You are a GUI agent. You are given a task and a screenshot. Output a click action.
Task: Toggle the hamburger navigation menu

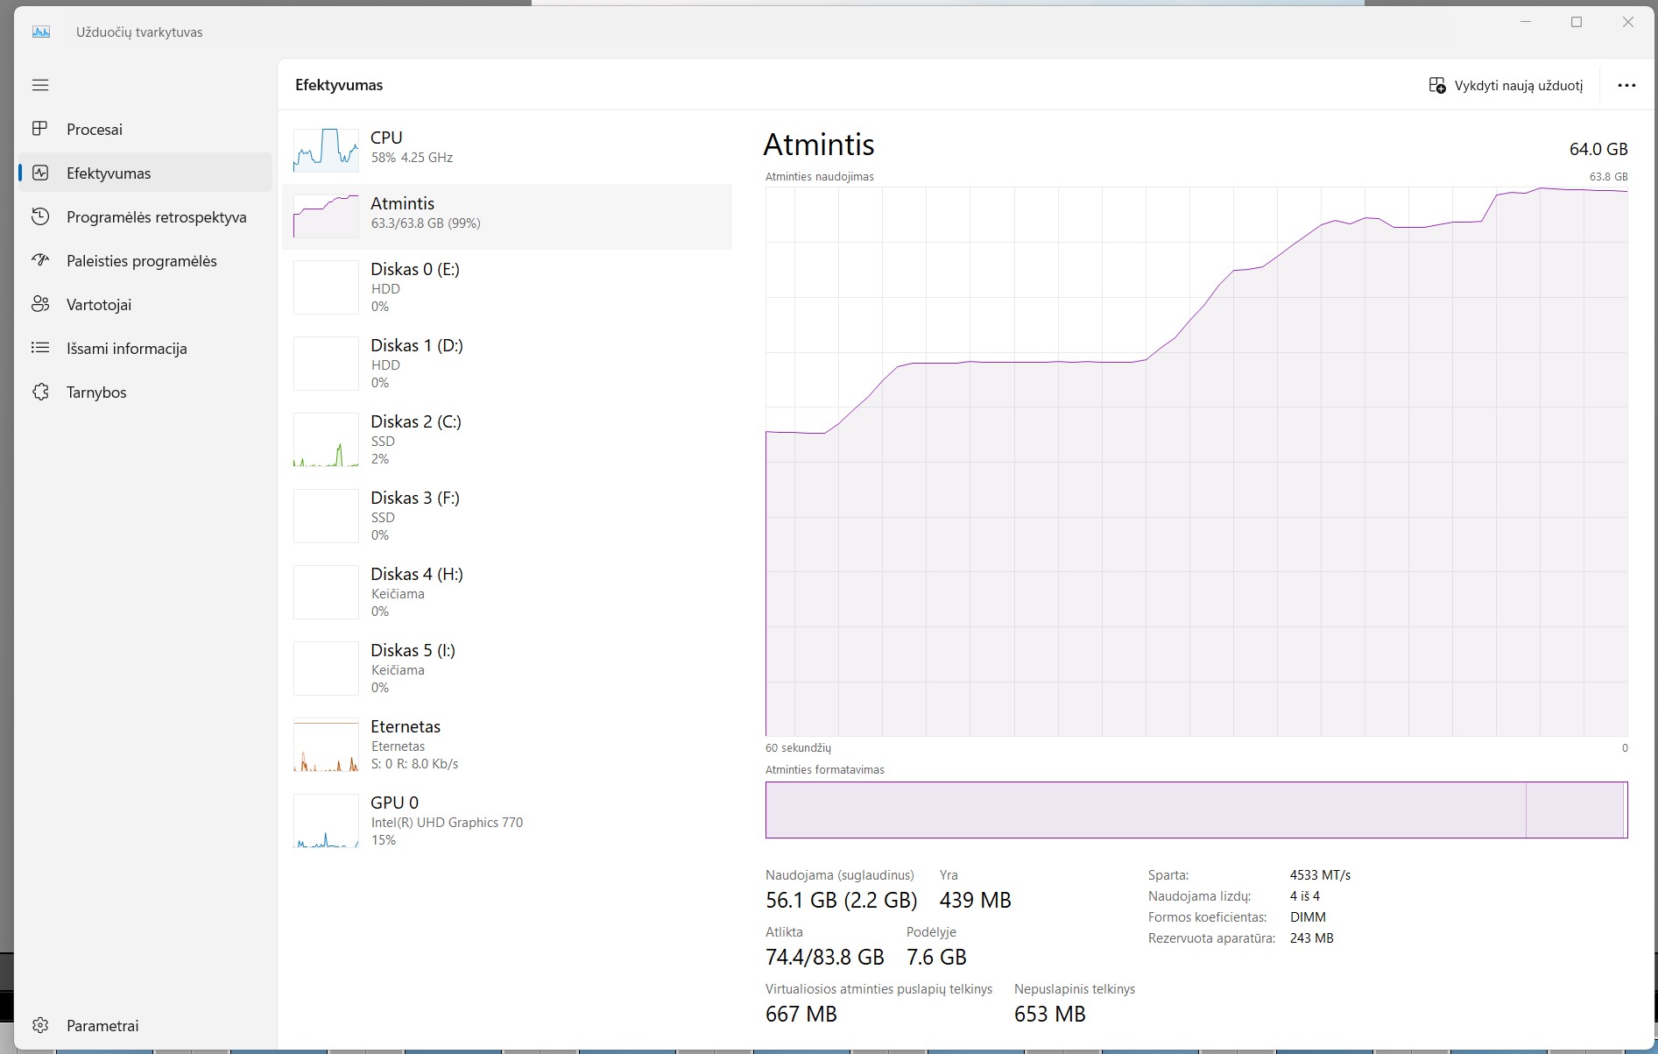pyautogui.click(x=40, y=85)
